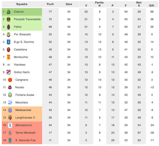The image size is (159, 146).
Task: Click the Carignano orange badge
Action: tap(10, 80)
